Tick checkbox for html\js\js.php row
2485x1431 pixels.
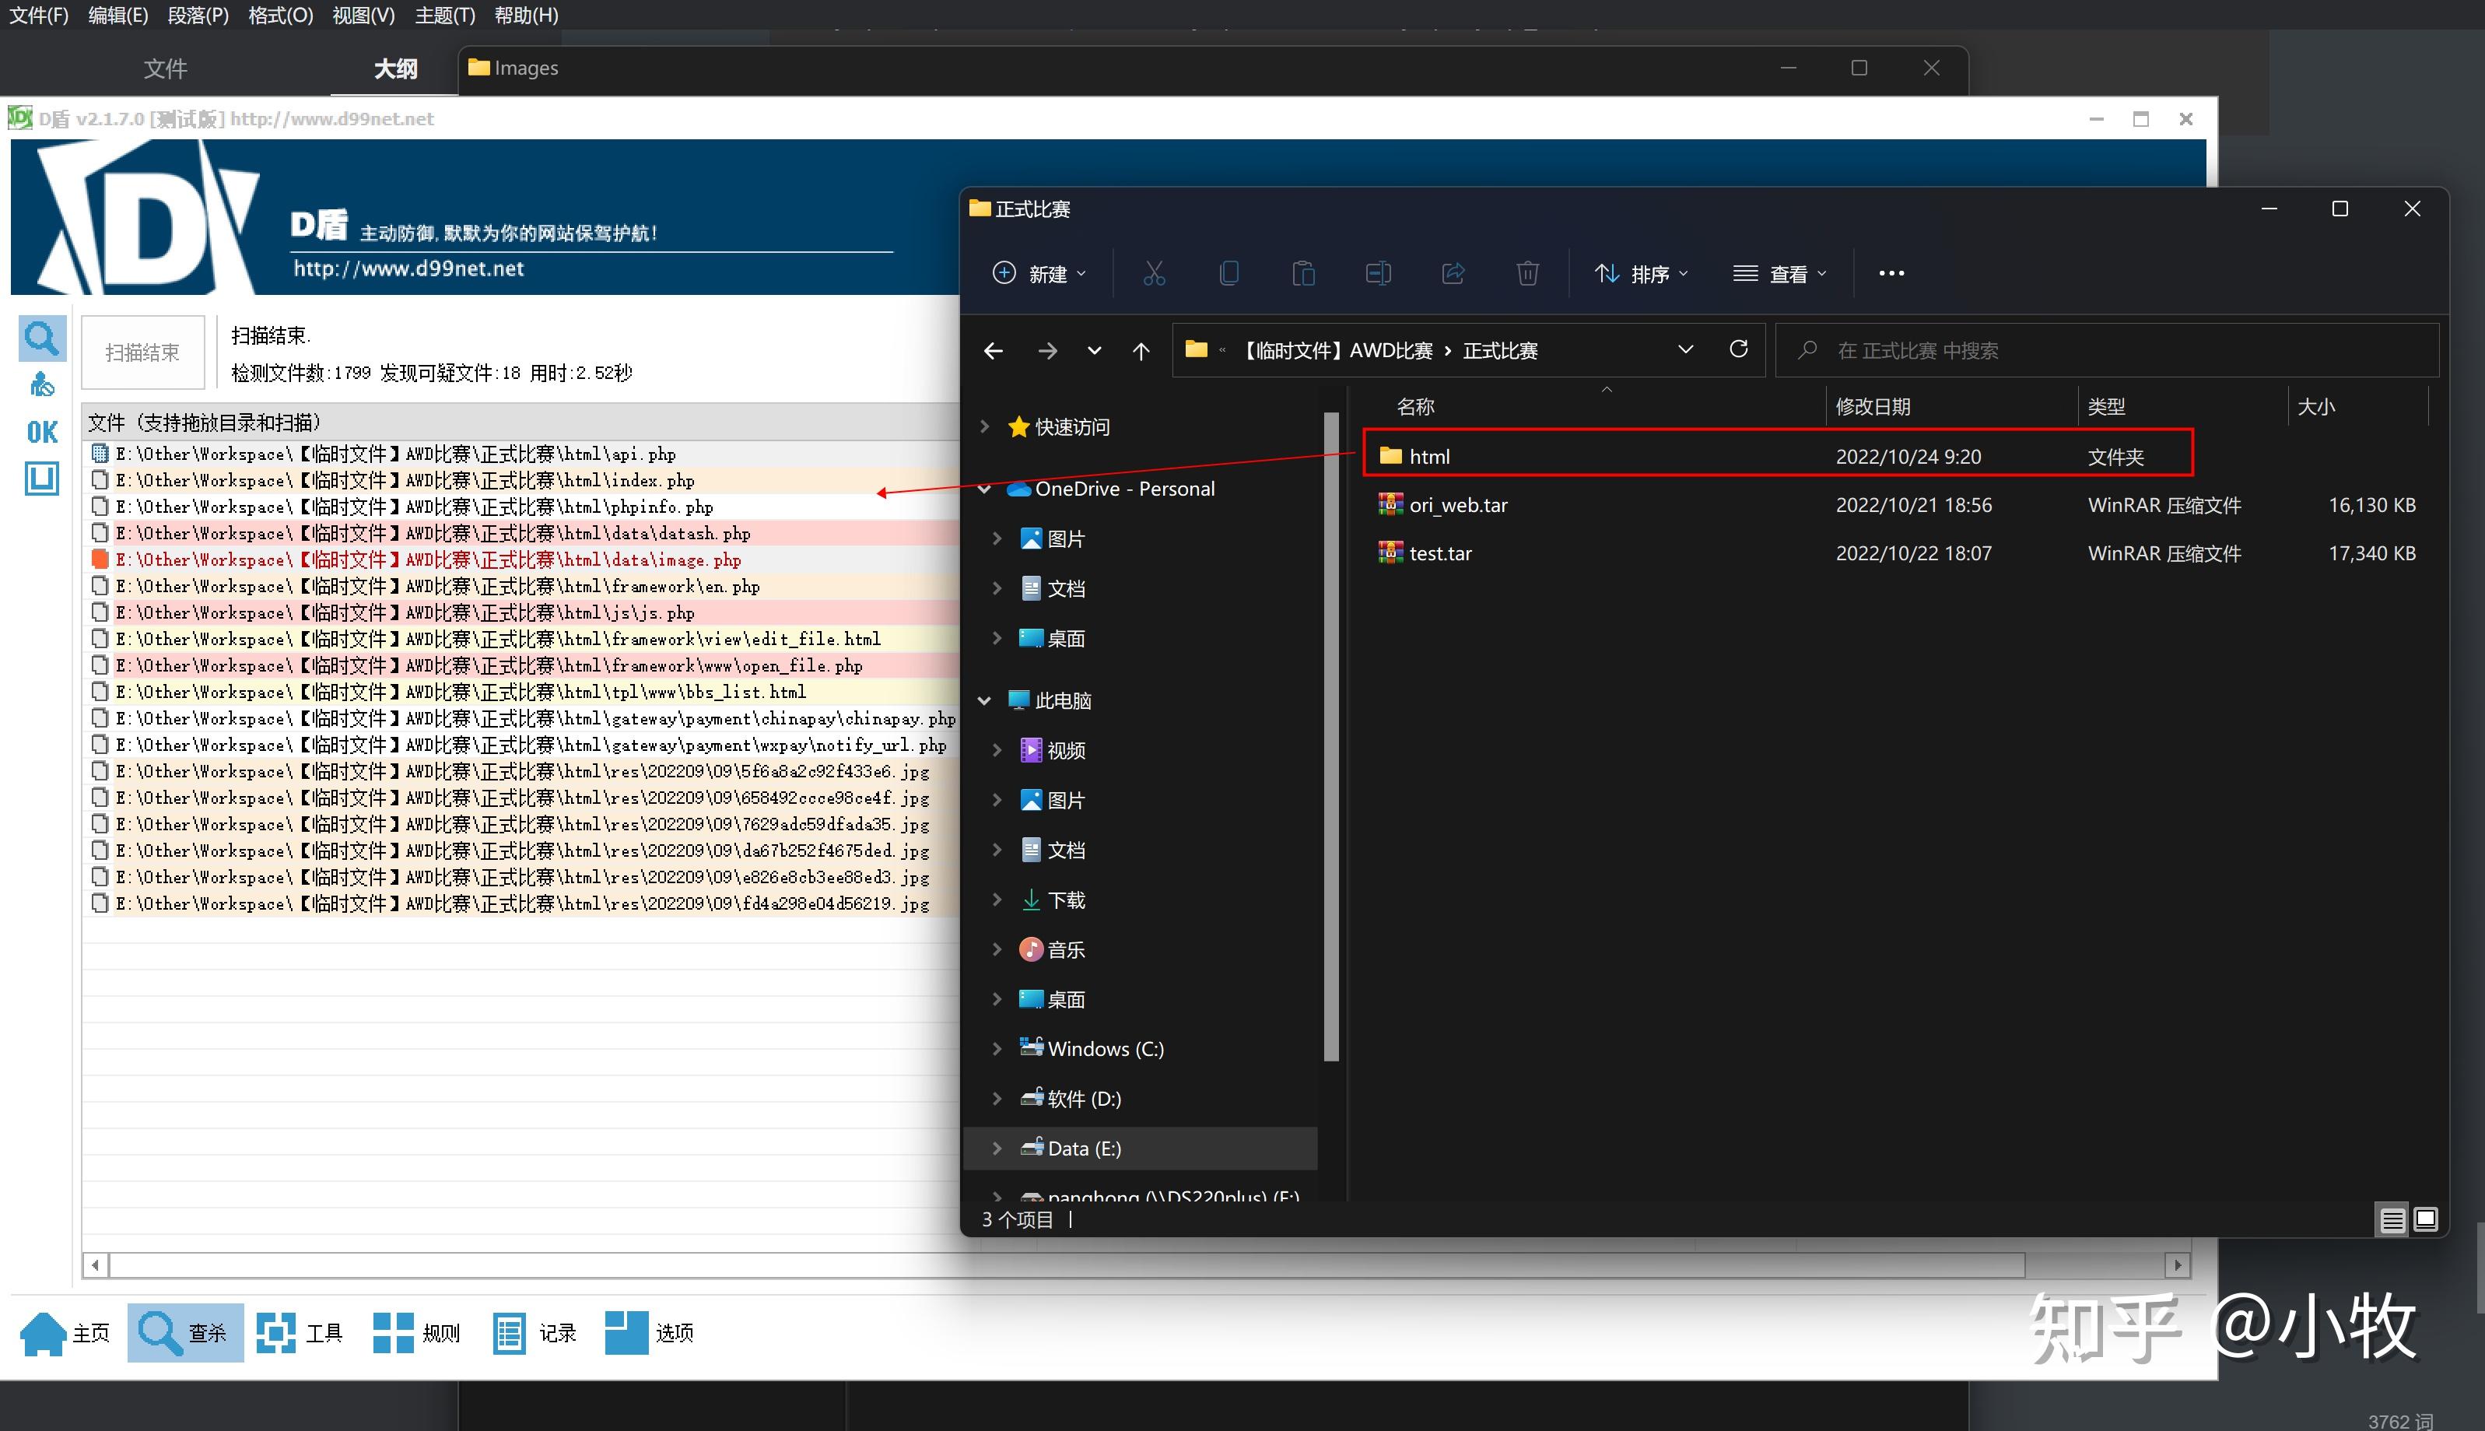tap(100, 612)
